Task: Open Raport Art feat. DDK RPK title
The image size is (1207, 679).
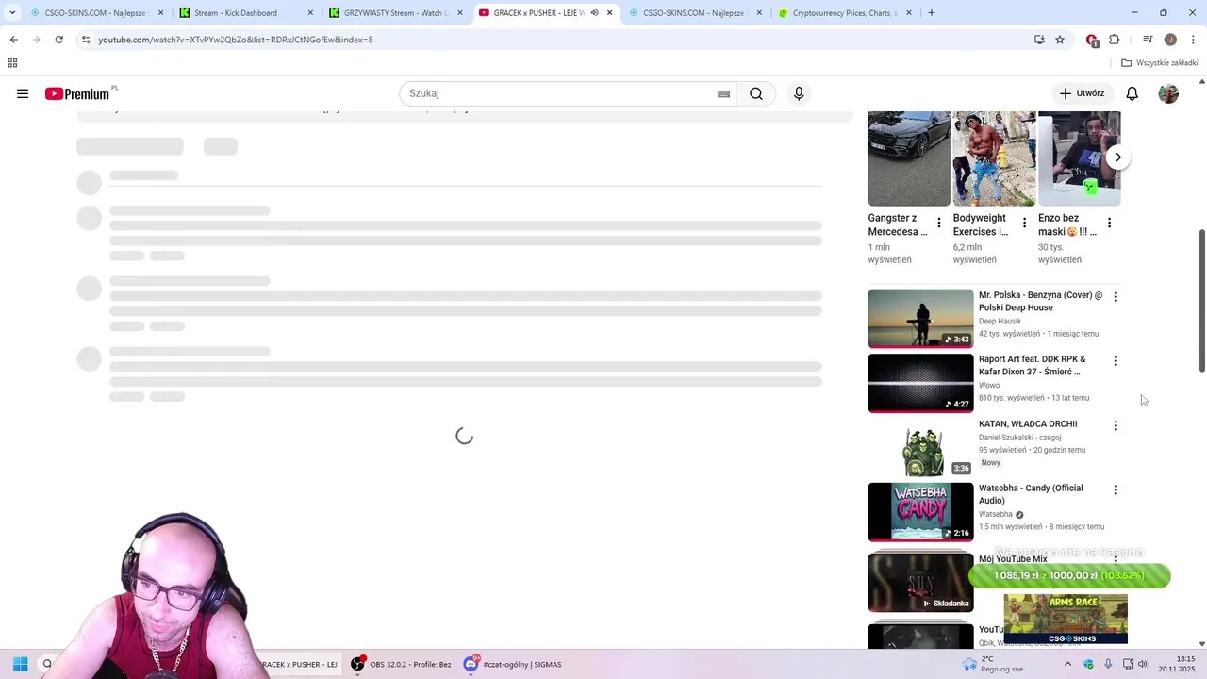Action: click(1032, 365)
